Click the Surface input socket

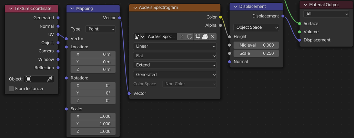click(300, 24)
